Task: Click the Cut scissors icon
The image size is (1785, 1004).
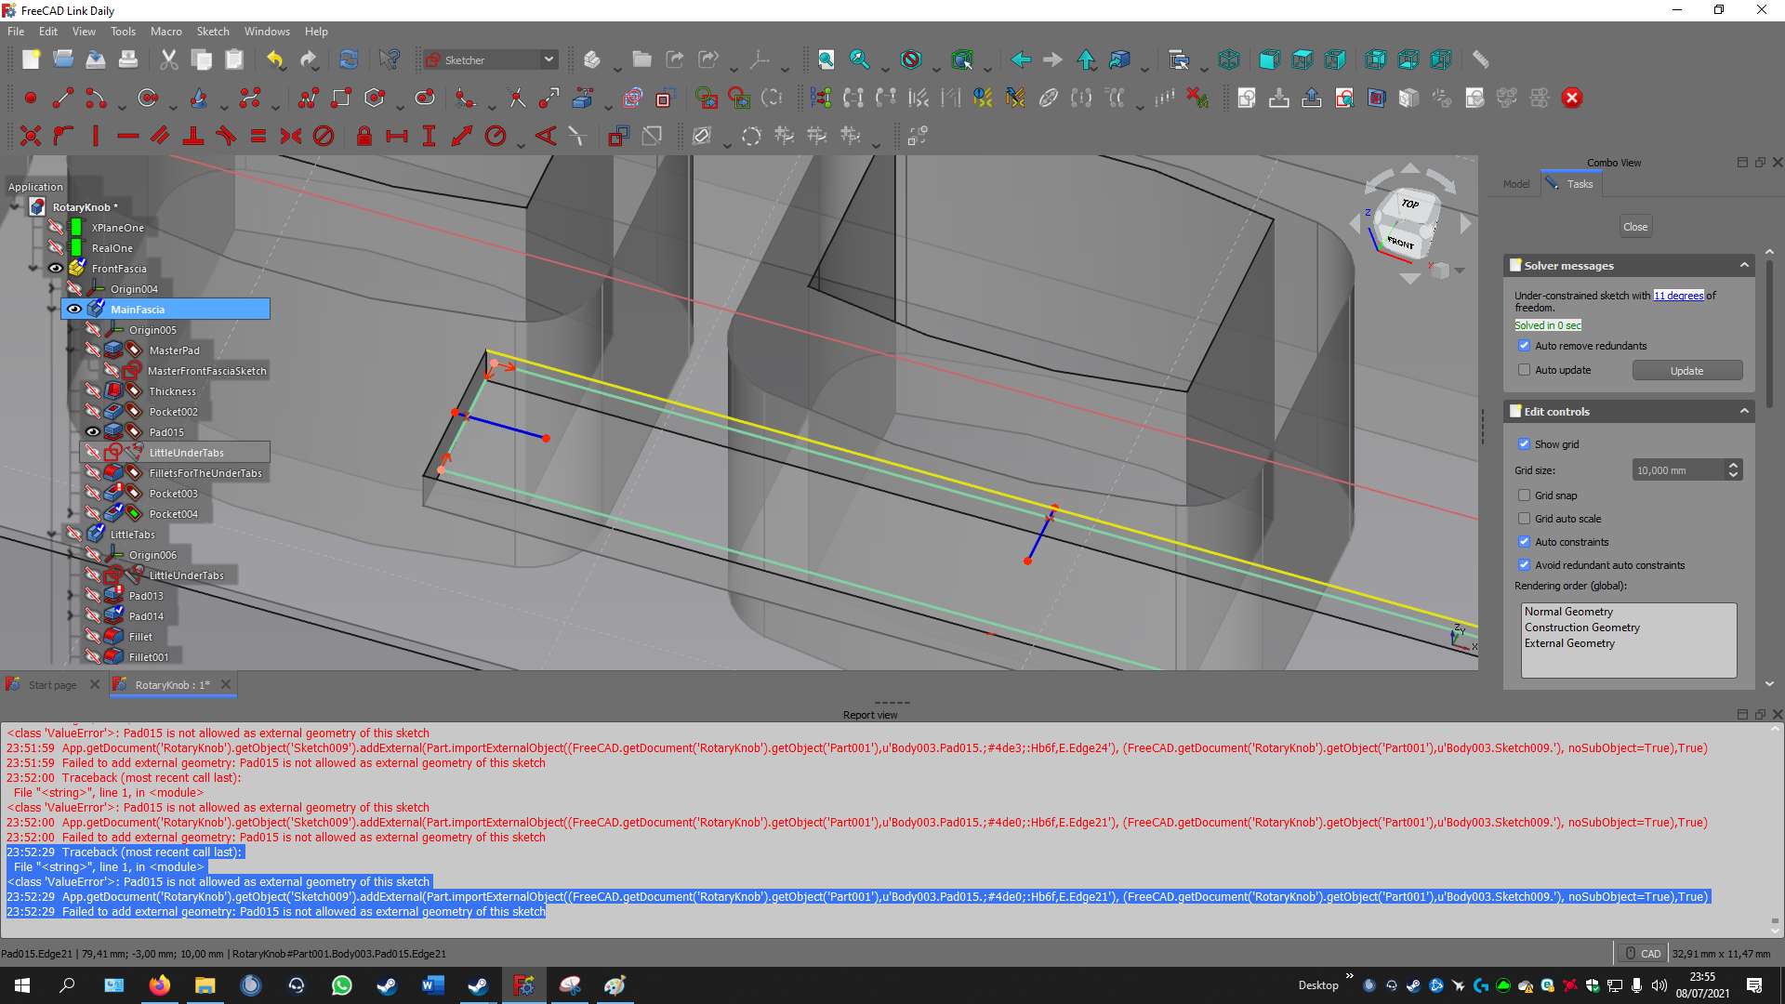Action: (x=168, y=59)
